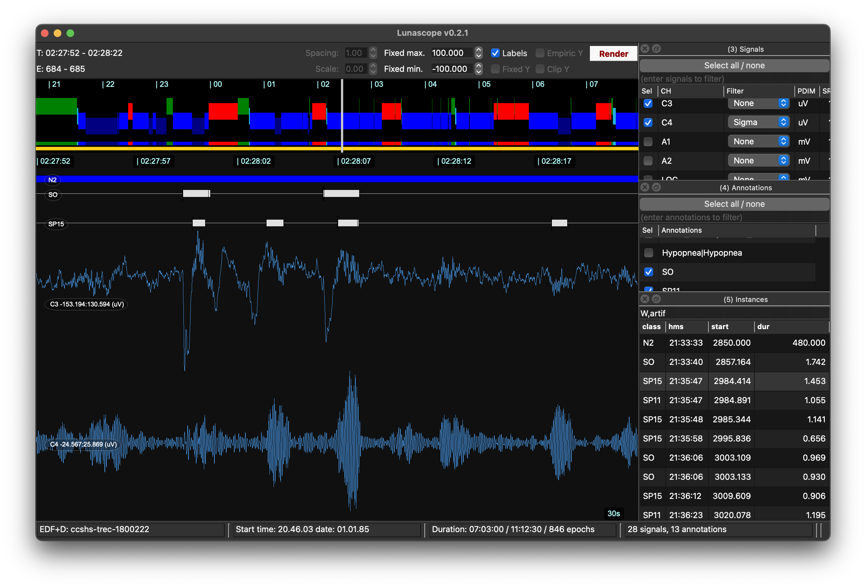The width and height of the screenshot is (866, 588).
Task: Click the Render button
Action: click(613, 54)
